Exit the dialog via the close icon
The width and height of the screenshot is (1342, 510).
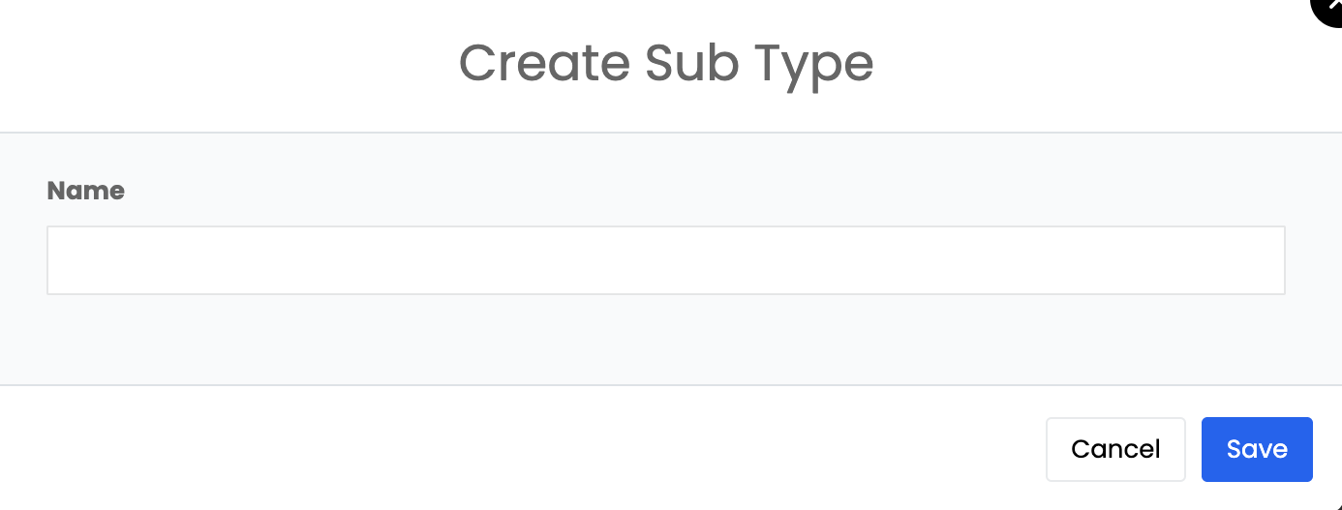click(1330, 10)
